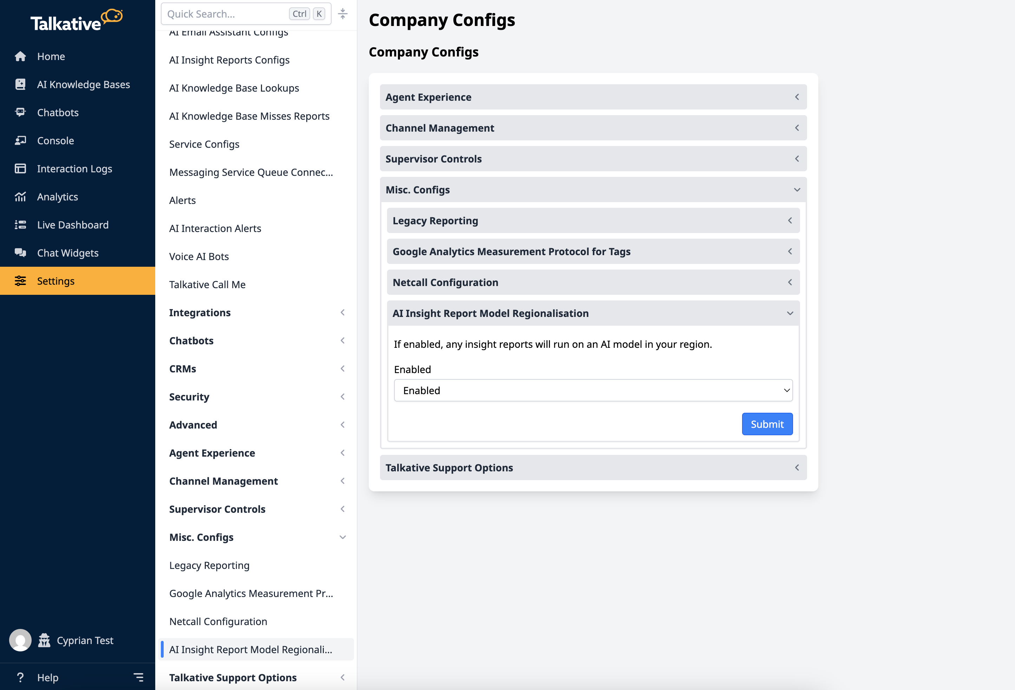The width and height of the screenshot is (1015, 690).
Task: Open AI Insight Reports Configs link
Action: [229, 60]
